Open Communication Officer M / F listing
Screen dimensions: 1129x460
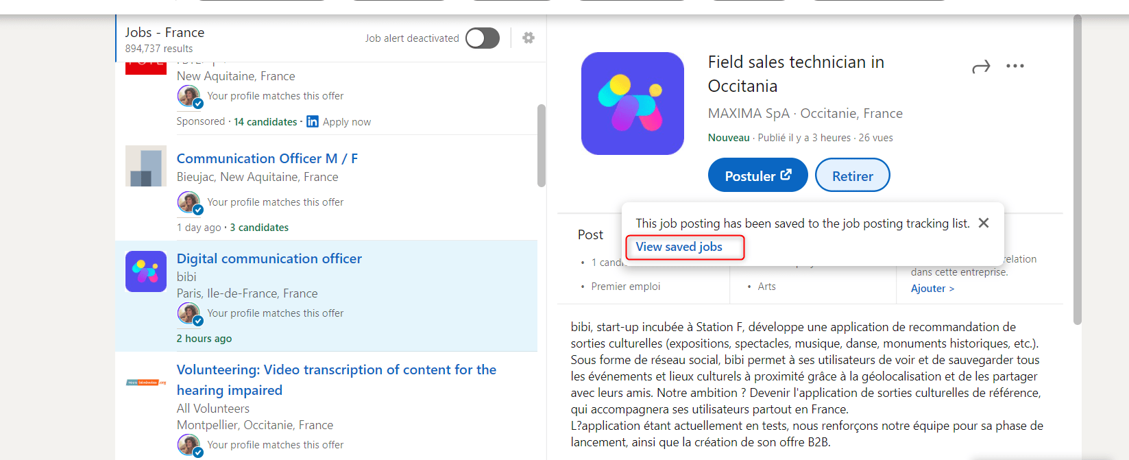tap(267, 158)
